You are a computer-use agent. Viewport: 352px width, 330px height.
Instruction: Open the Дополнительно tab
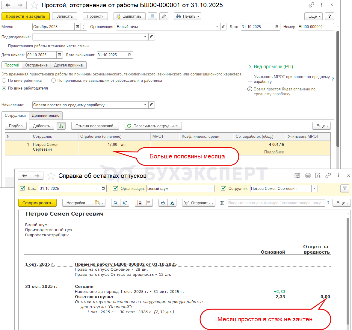[46, 115]
